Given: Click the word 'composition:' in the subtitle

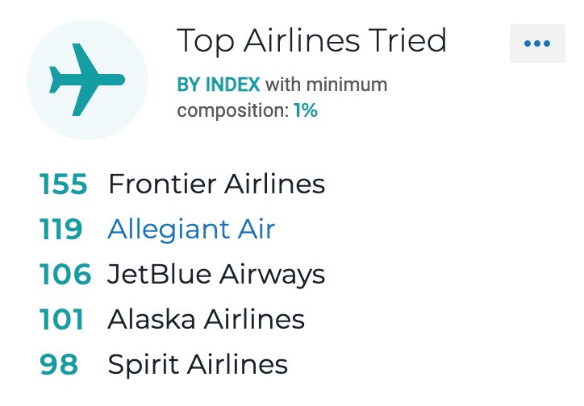Looking at the screenshot, I should pyautogui.click(x=233, y=111).
